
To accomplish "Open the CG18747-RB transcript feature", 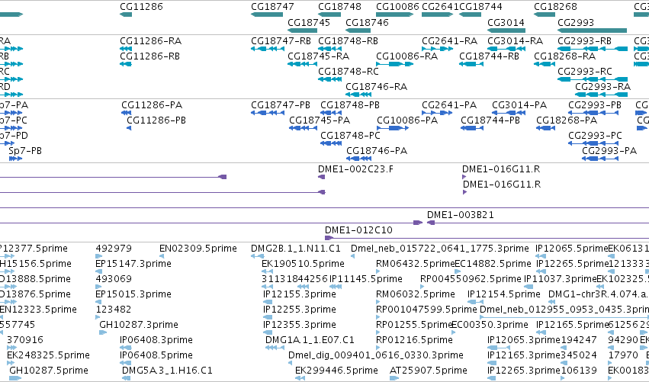I will [x=268, y=49].
